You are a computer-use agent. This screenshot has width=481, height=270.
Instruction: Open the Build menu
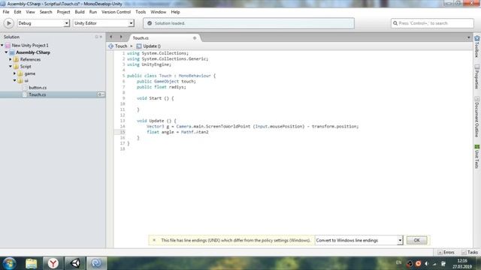(80, 12)
